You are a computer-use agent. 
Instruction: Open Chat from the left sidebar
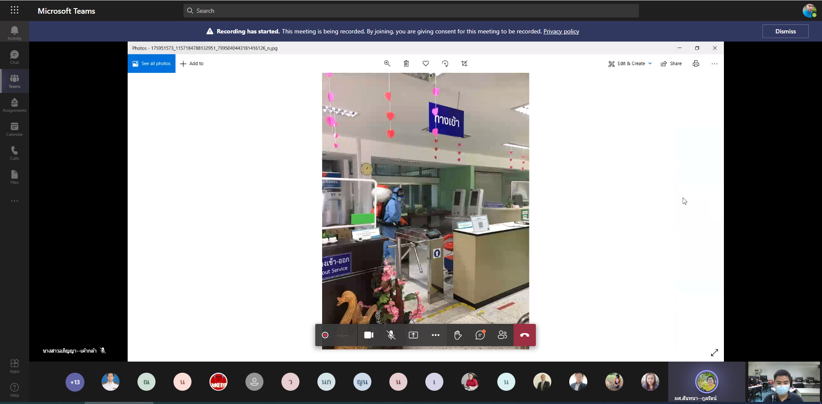(x=14, y=57)
